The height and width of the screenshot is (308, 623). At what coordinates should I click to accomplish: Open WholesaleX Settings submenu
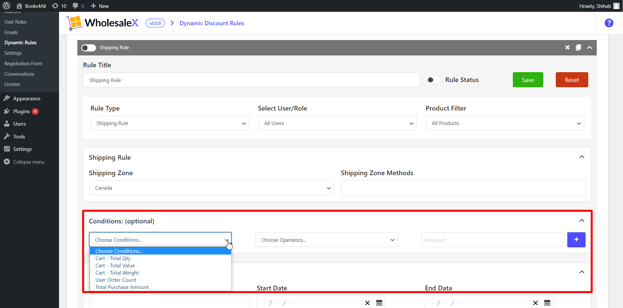13,53
